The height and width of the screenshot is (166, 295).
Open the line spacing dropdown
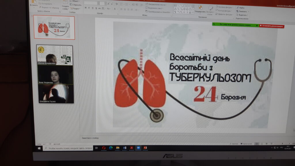[142, 5]
